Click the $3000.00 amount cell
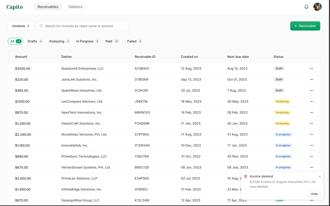 coord(23,68)
